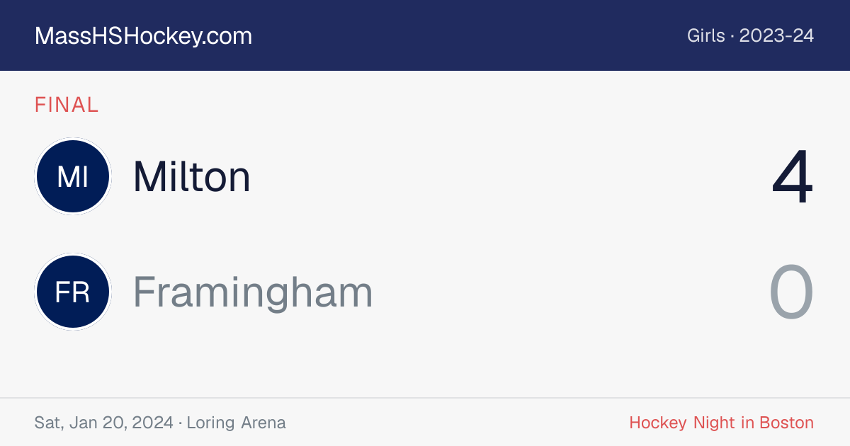Click Framingham's score of 0
The image size is (850, 446).
(x=791, y=292)
